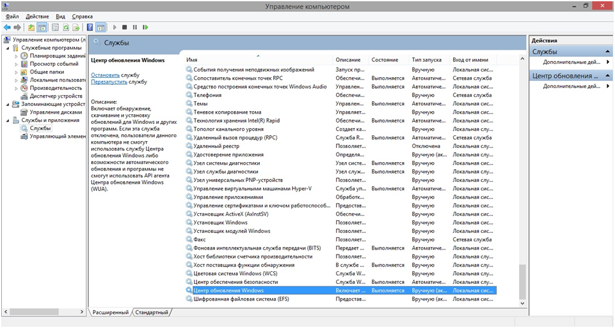
Task: Open the Действие menu
Action: pyautogui.click(x=36, y=16)
